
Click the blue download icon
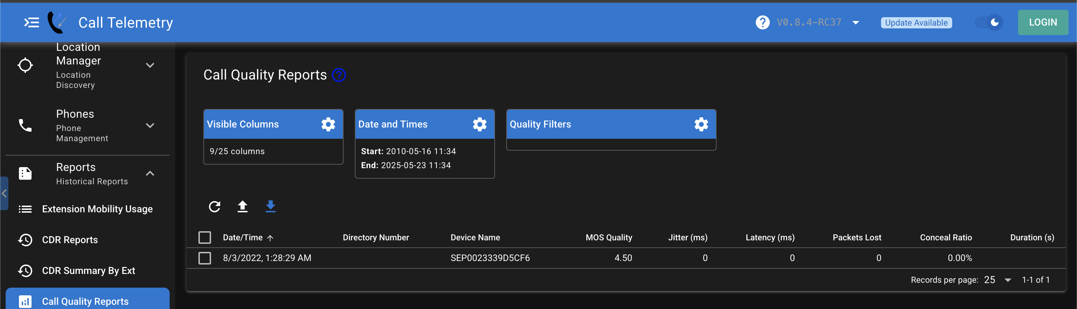tap(271, 206)
